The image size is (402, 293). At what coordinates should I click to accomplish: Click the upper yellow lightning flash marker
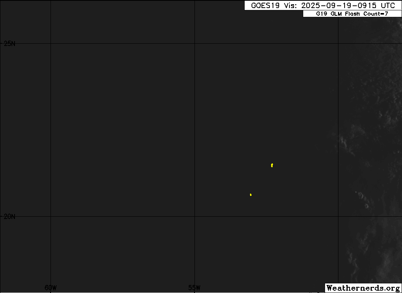pos(272,165)
